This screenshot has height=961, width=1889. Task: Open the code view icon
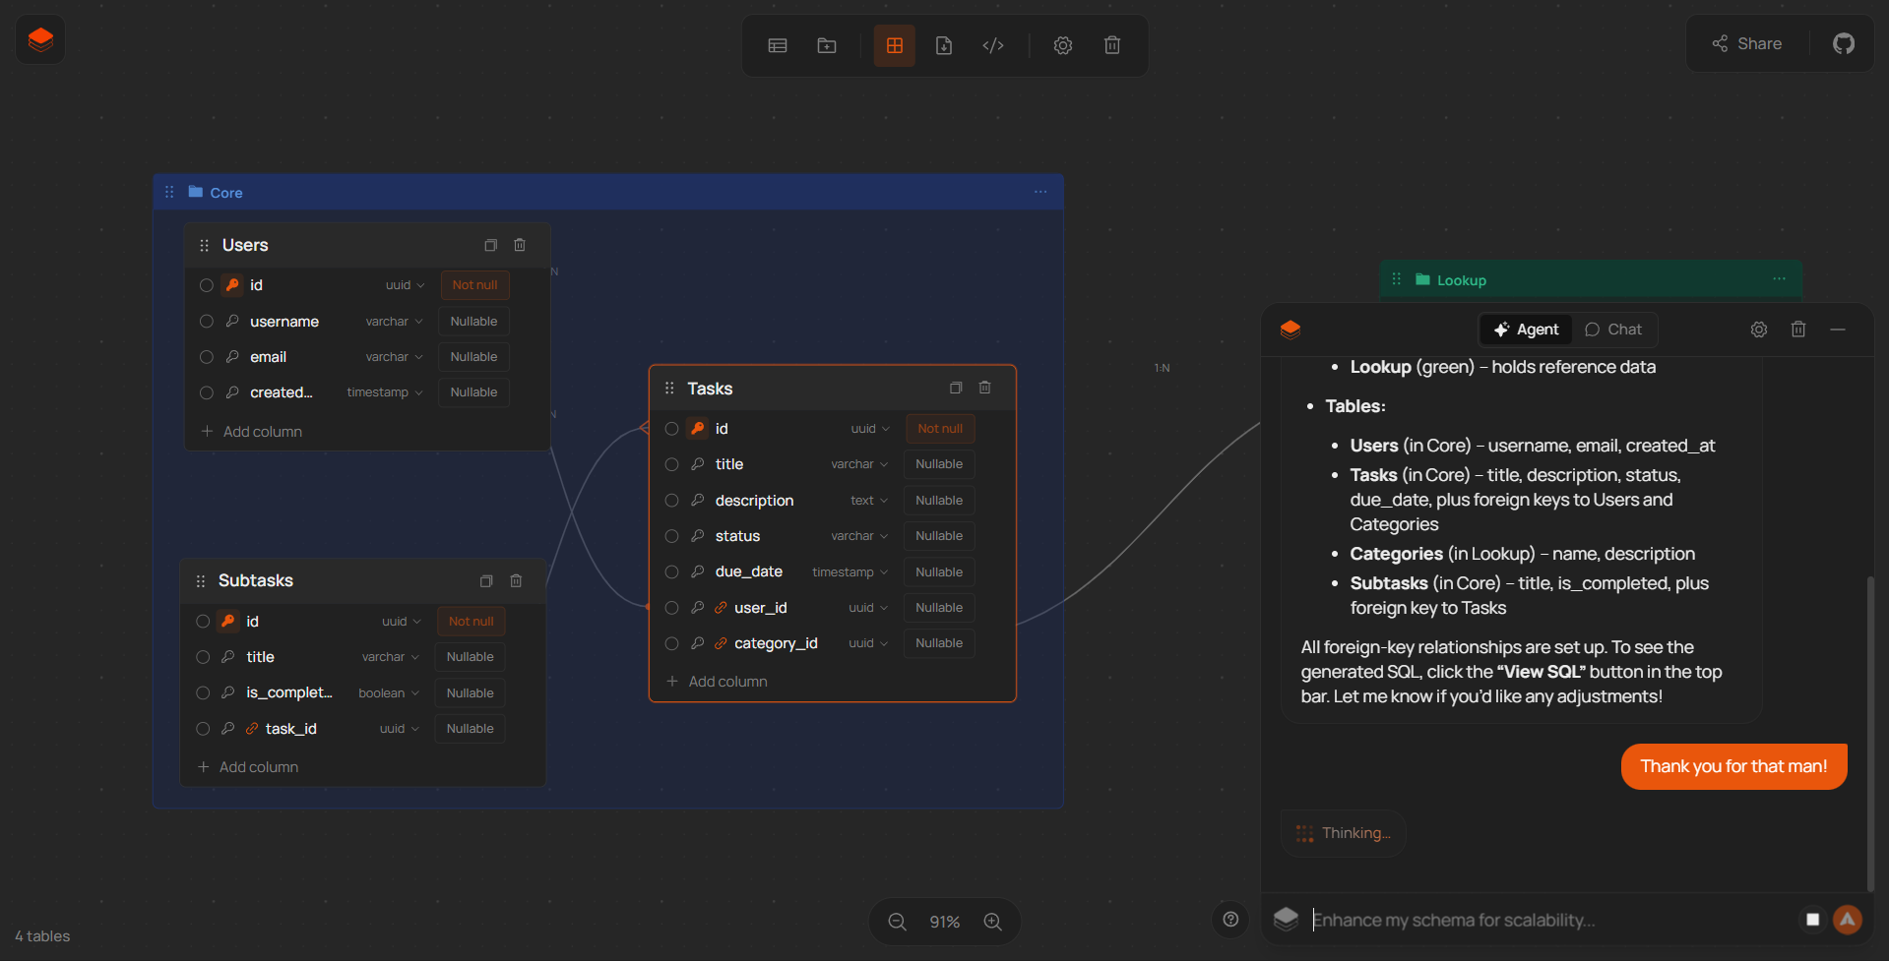pos(993,45)
